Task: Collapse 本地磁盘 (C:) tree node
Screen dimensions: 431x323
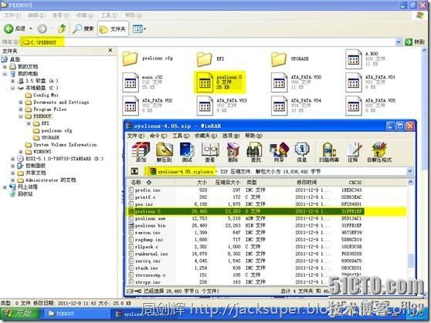Action: (12, 88)
